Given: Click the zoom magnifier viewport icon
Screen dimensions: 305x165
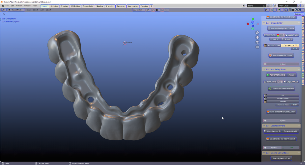Looking at the screenshot, I should coord(257,33).
